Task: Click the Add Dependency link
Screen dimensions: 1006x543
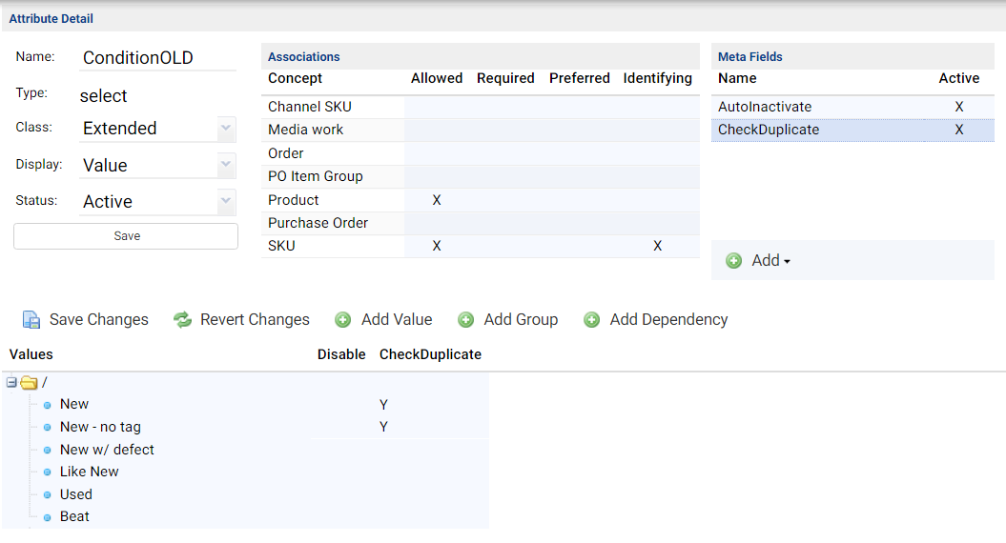Action: [668, 320]
